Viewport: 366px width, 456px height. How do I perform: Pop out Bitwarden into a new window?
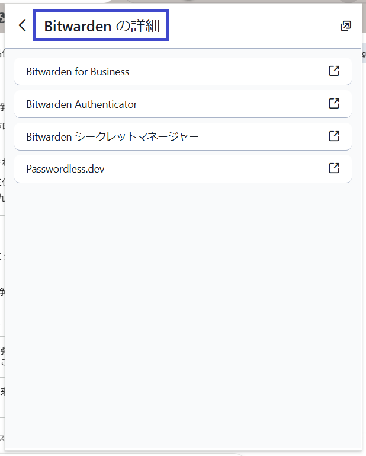click(x=346, y=25)
